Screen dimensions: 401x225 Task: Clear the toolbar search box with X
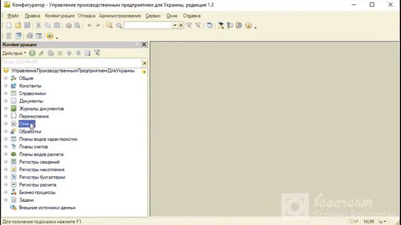click(181, 26)
